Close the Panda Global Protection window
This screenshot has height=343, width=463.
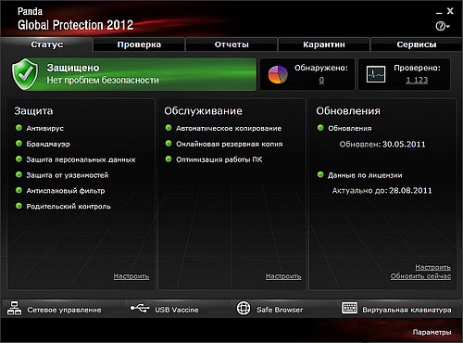(450, 11)
